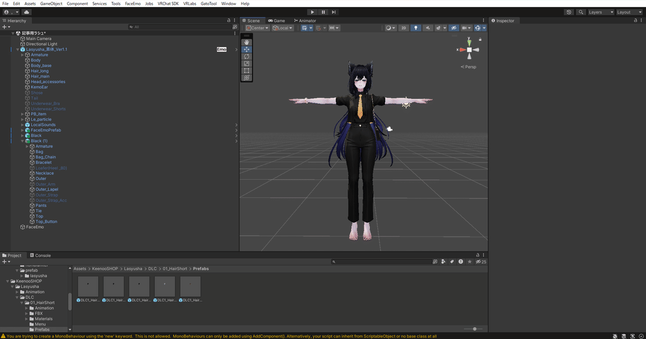Open the Layout dropdown

pos(629,12)
